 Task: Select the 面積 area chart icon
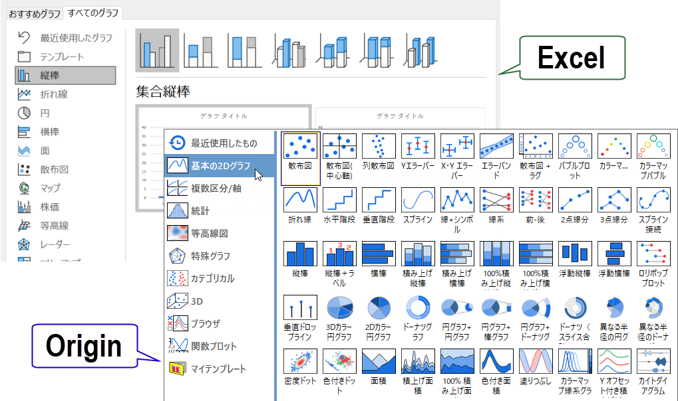379,361
